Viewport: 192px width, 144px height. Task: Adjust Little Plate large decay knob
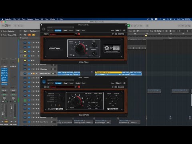click(80, 49)
